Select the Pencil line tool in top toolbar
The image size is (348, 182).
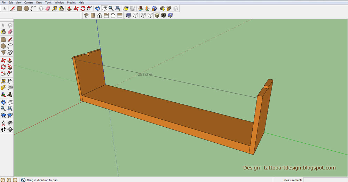point(13,8)
